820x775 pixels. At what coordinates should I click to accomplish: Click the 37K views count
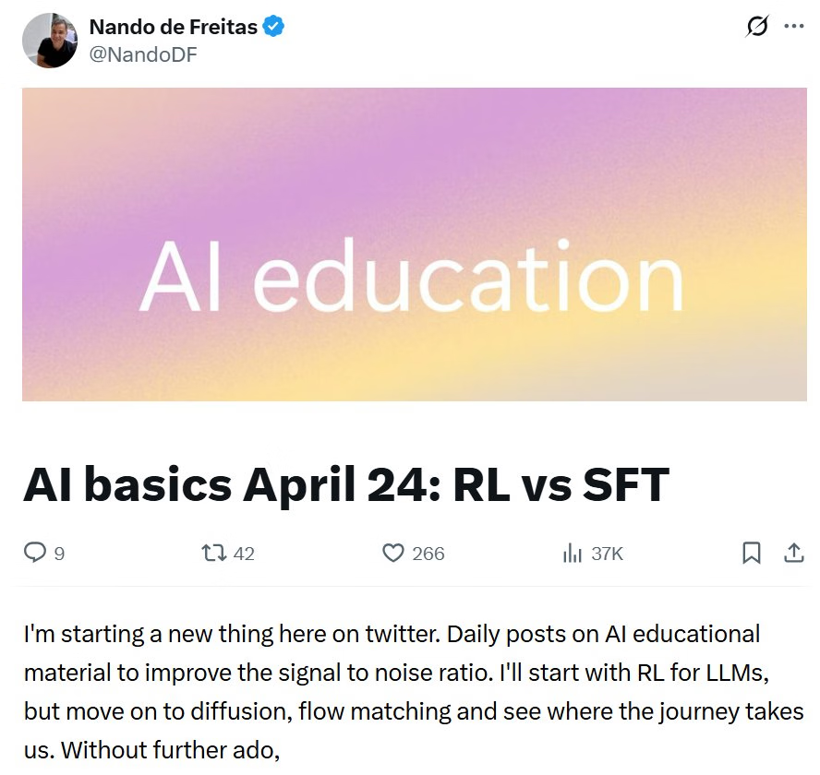608,554
